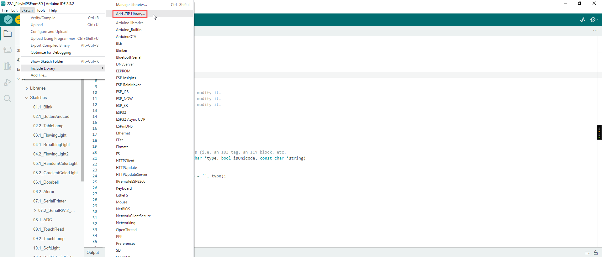This screenshot has height=257, width=602.
Task: Open the Boards Manager sidebar icon
Action: (8, 50)
